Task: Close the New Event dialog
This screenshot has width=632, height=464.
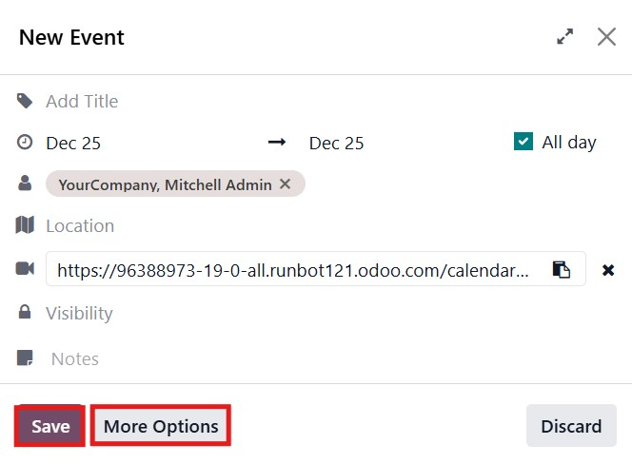Action: pos(606,37)
